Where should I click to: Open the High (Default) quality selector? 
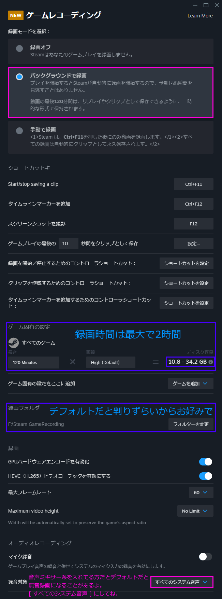pos(110,362)
